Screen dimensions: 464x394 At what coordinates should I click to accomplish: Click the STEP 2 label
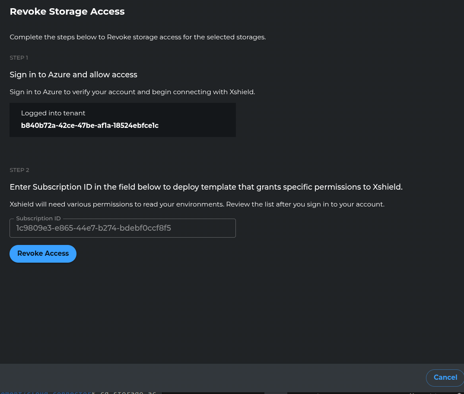click(x=19, y=170)
